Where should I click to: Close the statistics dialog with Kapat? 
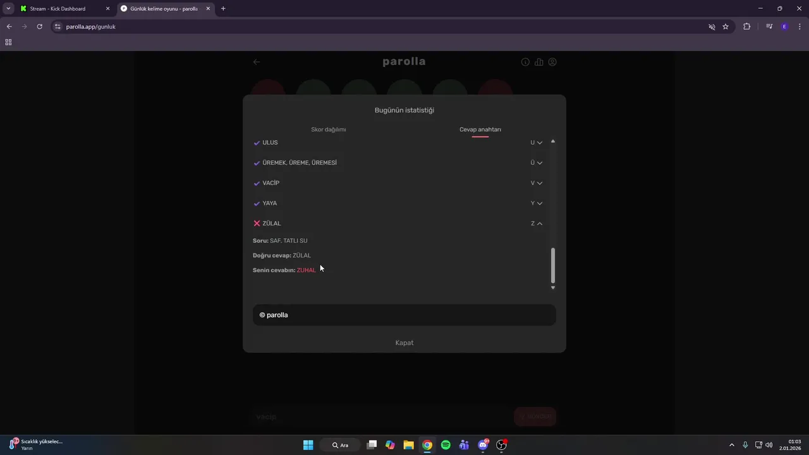click(x=404, y=343)
